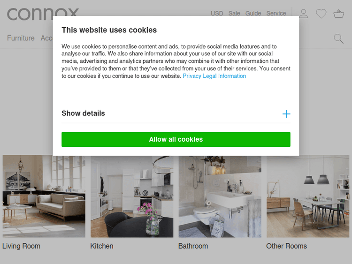Image resolution: width=352 pixels, height=264 pixels.
Task: Select the Kitchen photo
Action: point(132,196)
